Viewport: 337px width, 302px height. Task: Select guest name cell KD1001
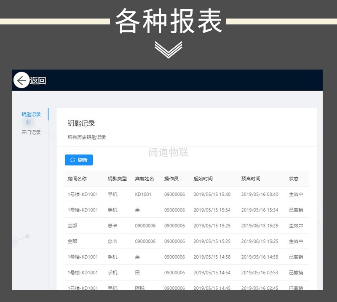coord(143,194)
